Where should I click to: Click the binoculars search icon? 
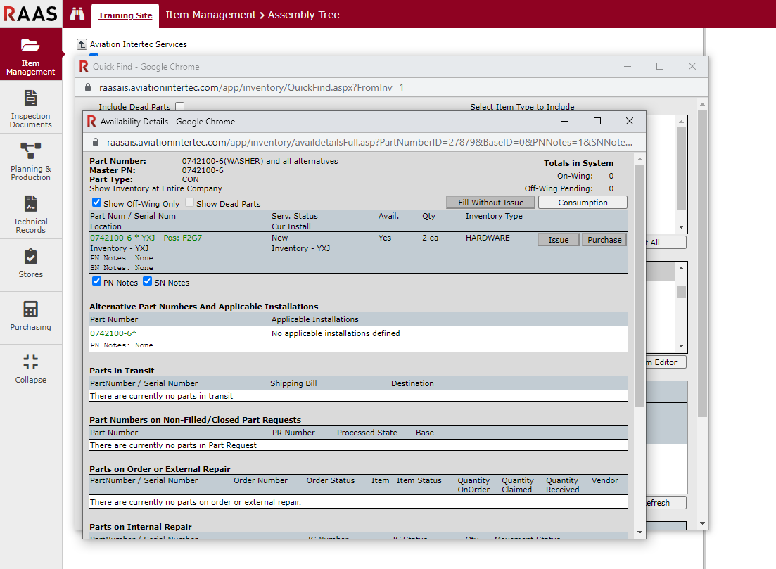pos(77,14)
